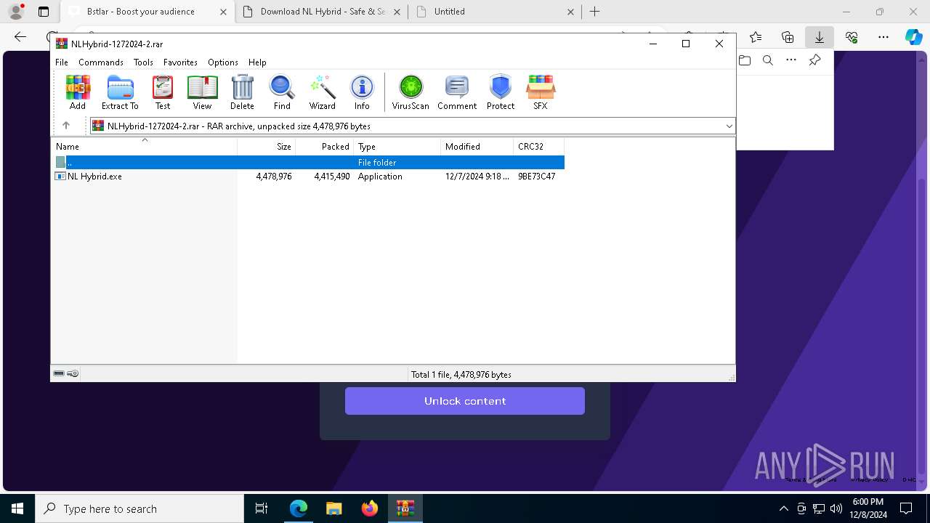
Task: Go up one folder level arrow
Action: 65,126
